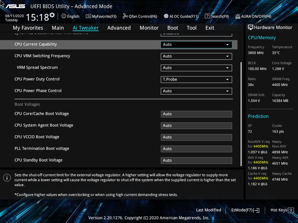Click the CPU/Memory heading in Hardware Monitor
Viewport: 298px width, 223px height.
(262, 38)
